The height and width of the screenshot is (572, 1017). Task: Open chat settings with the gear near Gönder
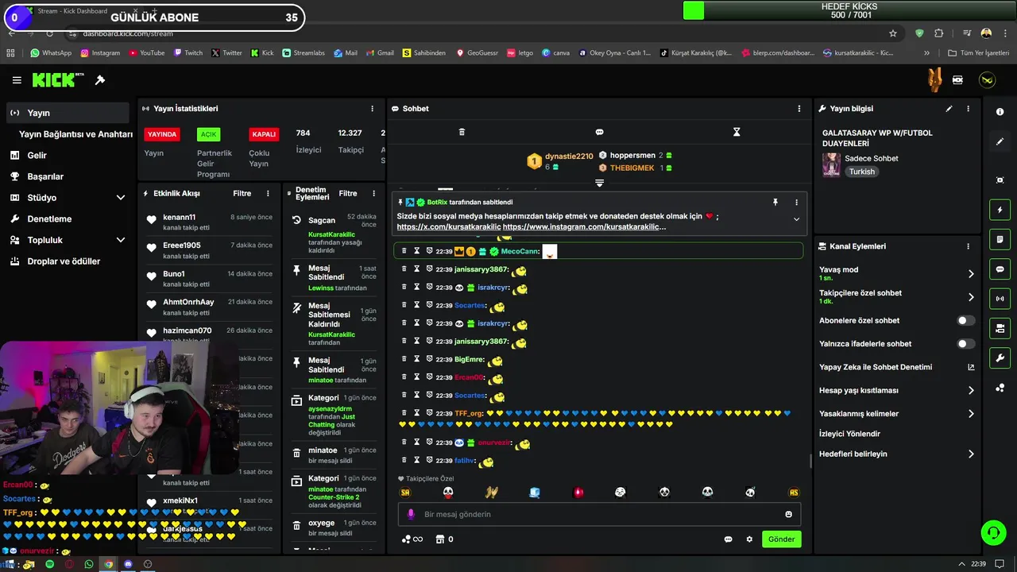pos(749,539)
